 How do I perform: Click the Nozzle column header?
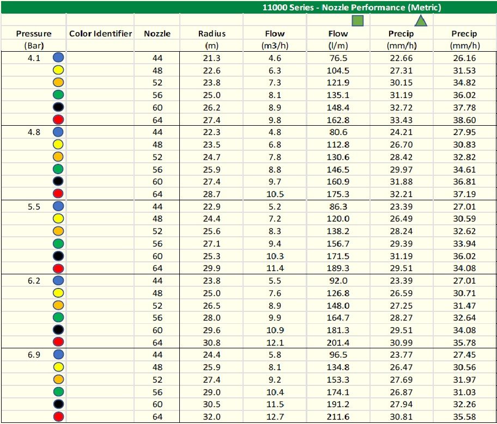157,34
